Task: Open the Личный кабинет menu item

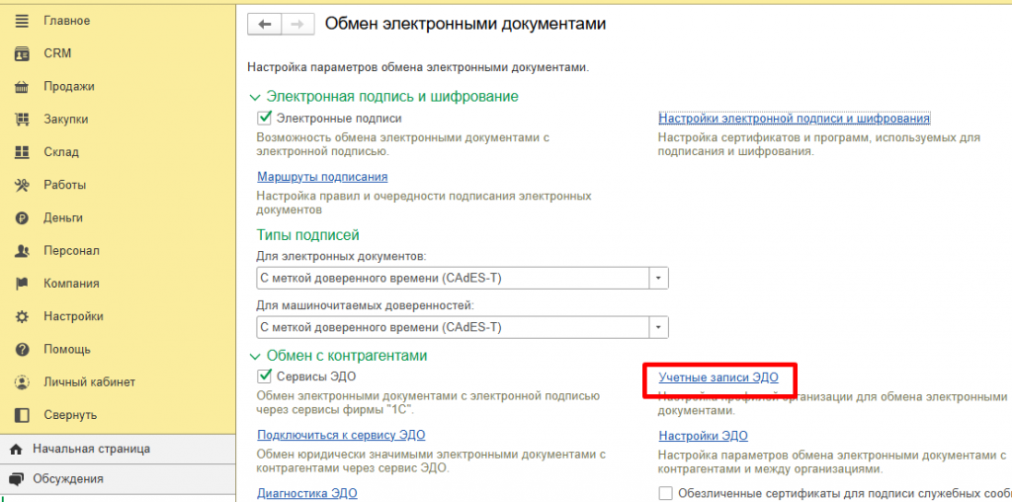Action: tap(90, 382)
